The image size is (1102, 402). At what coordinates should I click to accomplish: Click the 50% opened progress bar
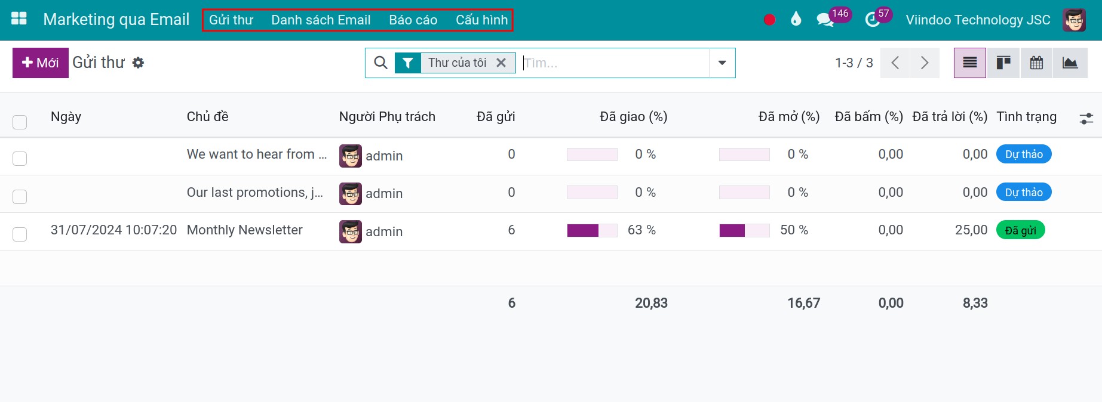click(744, 230)
